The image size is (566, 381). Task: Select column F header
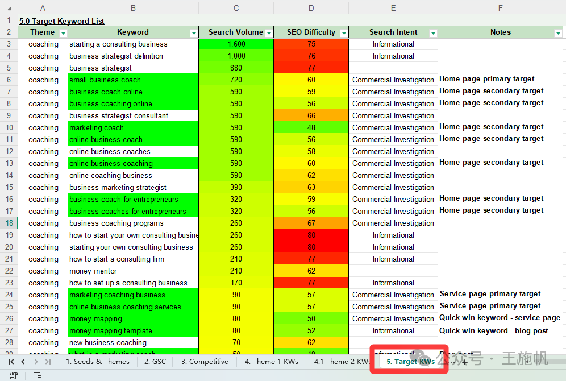pyautogui.click(x=500, y=8)
